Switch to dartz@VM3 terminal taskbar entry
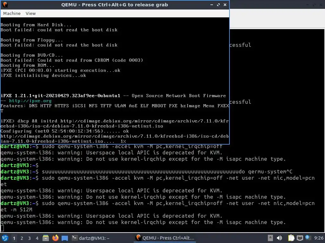325x243 pixels. (90, 238)
